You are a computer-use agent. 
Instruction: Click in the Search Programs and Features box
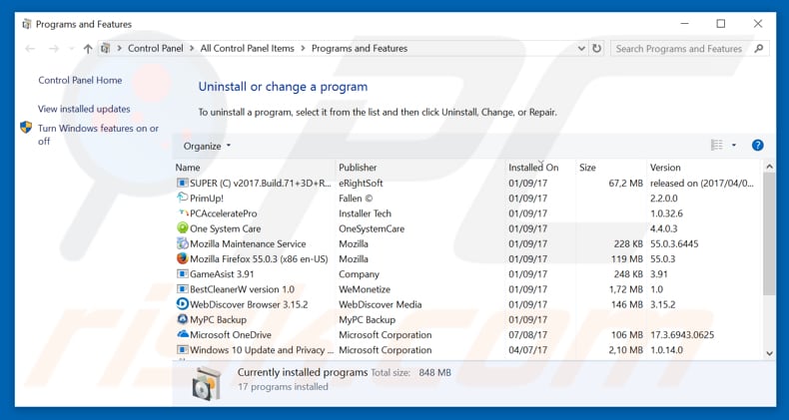coord(679,49)
